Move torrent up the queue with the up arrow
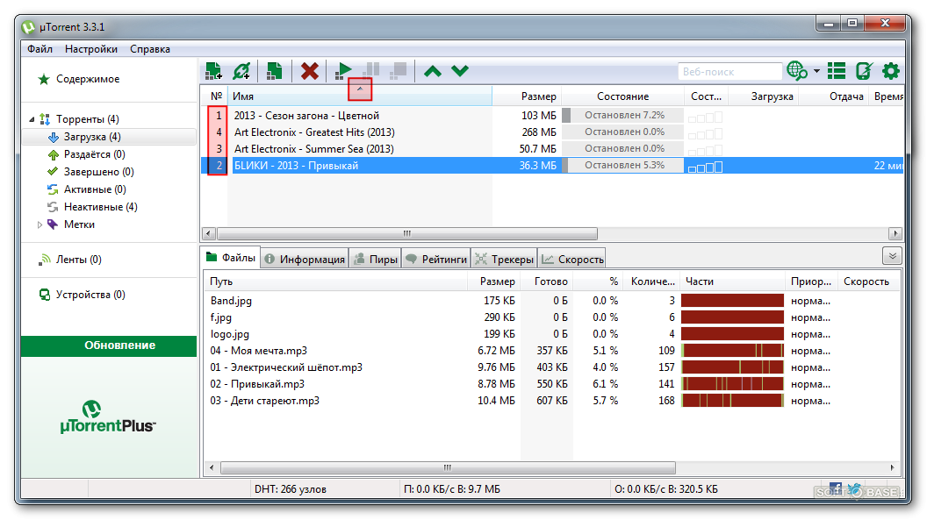The width and height of the screenshot is (927, 520). [x=433, y=71]
